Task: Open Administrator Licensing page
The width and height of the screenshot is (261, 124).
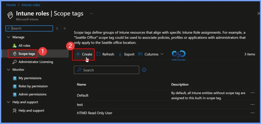Action: [x=36, y=62]
